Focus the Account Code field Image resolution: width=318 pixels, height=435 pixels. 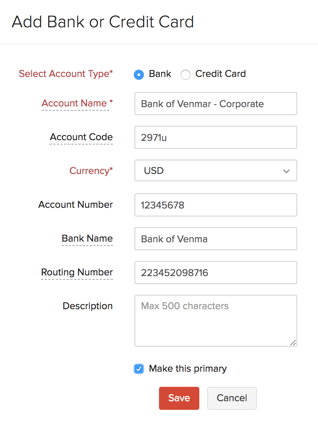click(x=215, y=137)
